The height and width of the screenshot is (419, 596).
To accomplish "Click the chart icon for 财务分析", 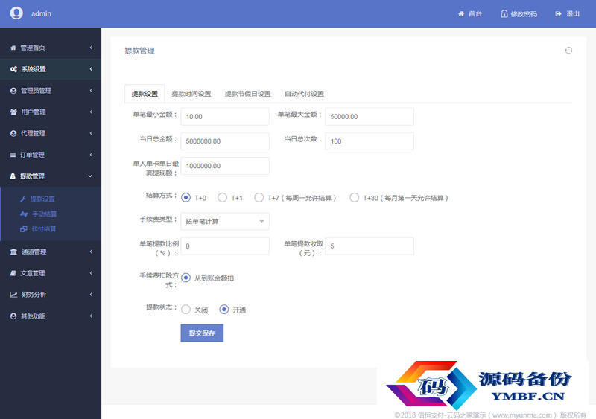I will [x=13, y=295].
